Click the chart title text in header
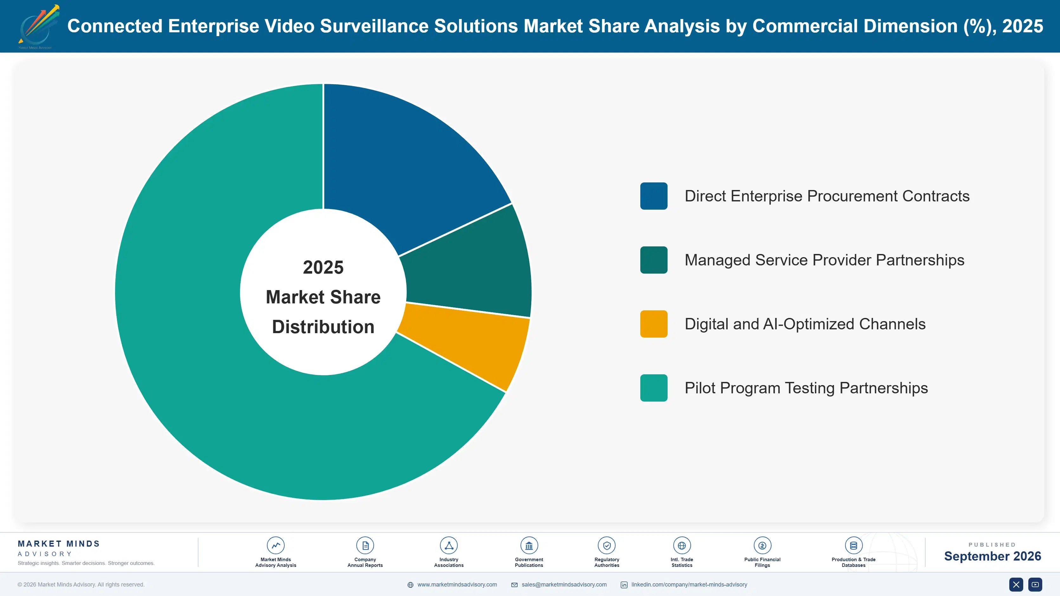This screenshot has height=596, width=1060. 555,26
